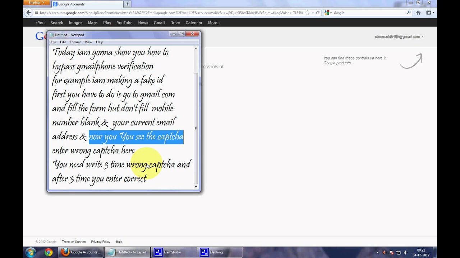Viewport: 460px width, 258px height.
Task: Click the line 'enter wrong captcha here'
Action: 93,151
